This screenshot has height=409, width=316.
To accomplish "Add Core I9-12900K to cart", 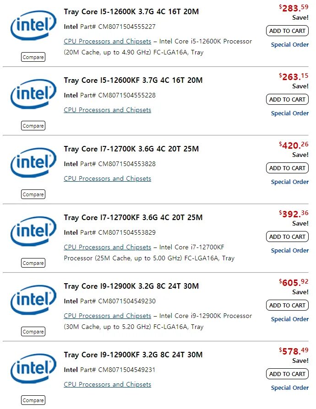I will [x=287, y=305].
